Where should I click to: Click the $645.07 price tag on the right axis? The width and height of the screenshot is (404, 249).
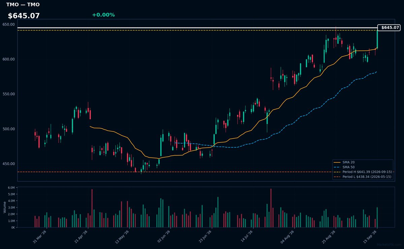(389, 28)
